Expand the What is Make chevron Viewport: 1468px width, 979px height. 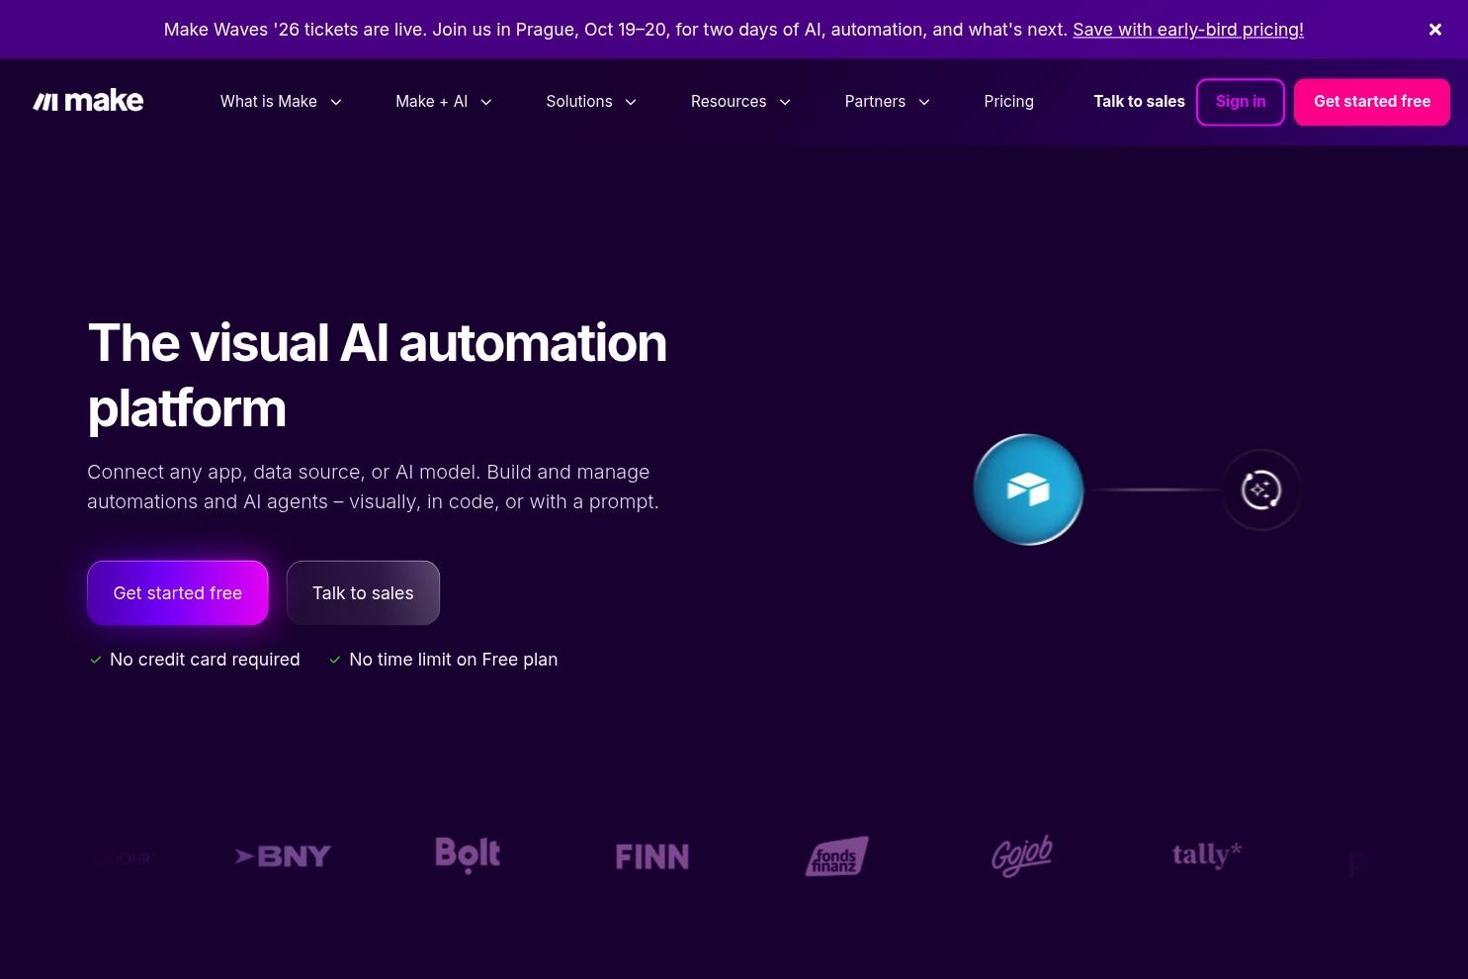pos(336,102)
